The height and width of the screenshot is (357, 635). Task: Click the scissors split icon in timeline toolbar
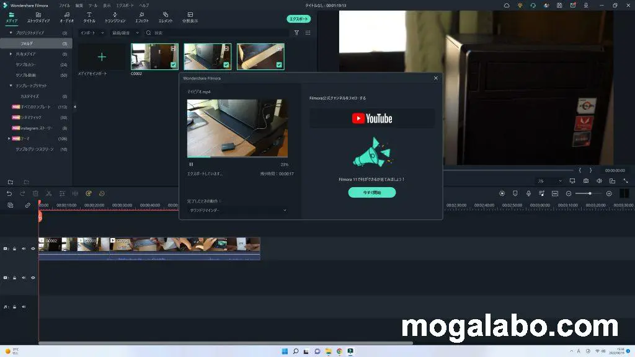pos(48,193)
